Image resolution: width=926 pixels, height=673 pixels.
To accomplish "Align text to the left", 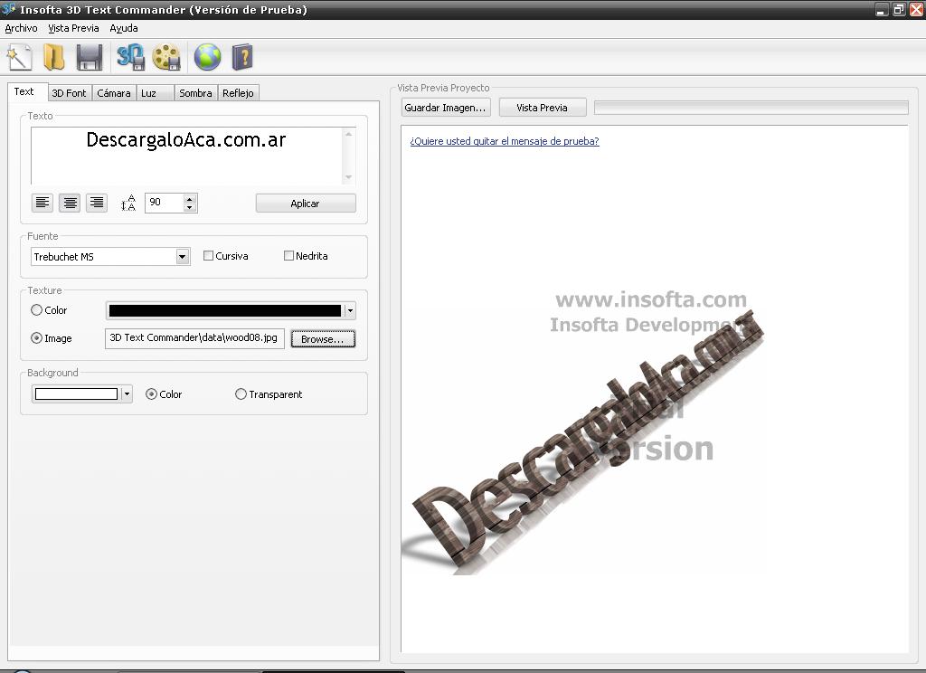I will point(42,203).
